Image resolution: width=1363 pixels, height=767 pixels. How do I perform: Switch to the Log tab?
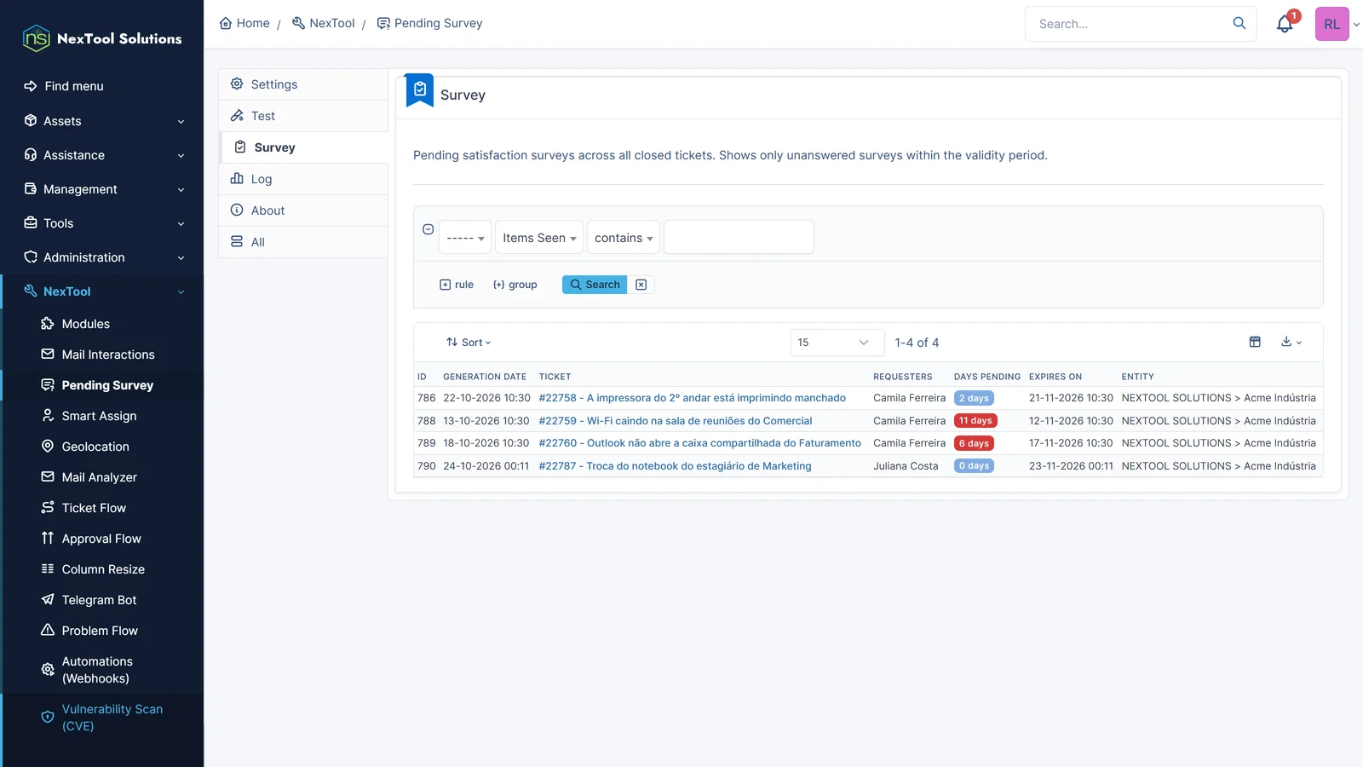303,179
